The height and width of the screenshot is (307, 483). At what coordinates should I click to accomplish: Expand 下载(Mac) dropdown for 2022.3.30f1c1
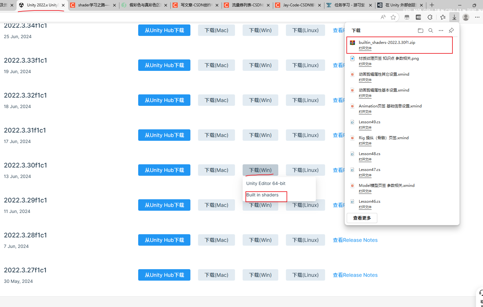tap(217, 170)
